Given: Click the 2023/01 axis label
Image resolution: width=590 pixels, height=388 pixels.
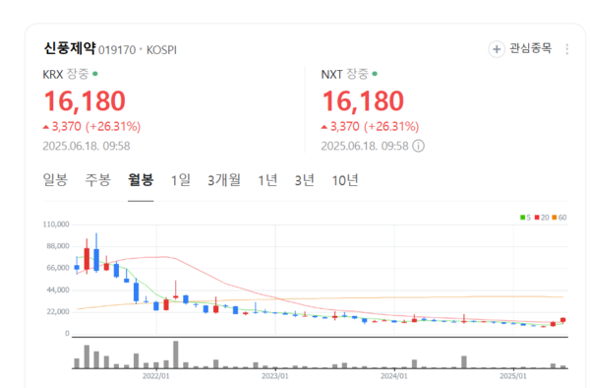Looking at the screenshot, I should pyautogui.click(x=275, y=376).
